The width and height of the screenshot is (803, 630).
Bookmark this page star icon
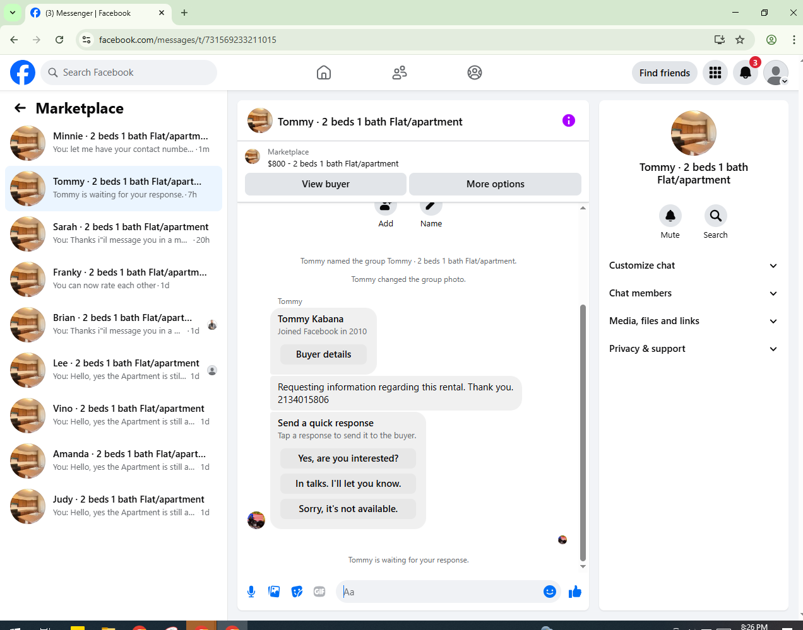pos(740,40)
